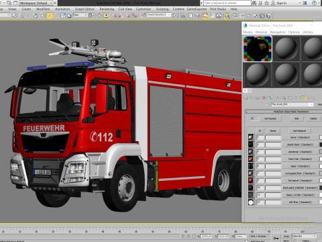The width and height of the screenshot is (322, 242).
Task: Click the Make Material Copy icon
Action: coord(270,98)
